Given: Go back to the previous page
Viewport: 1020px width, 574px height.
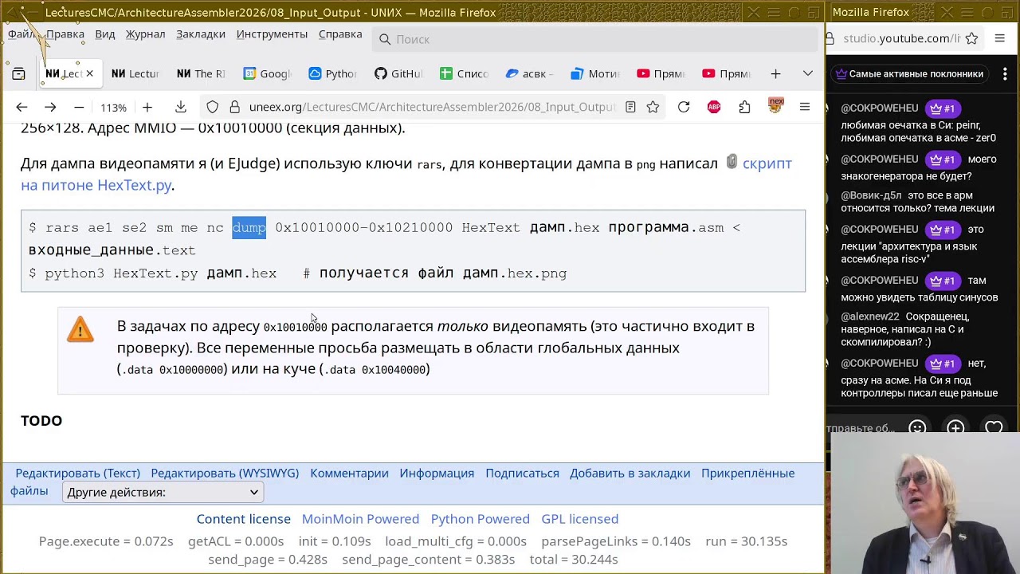Looking at the screenshot, I should point(22,107).
